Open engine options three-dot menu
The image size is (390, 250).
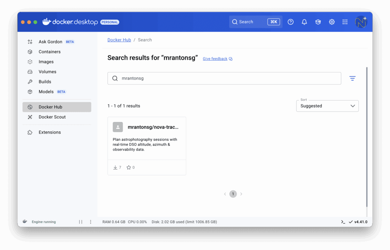(91, 222)
